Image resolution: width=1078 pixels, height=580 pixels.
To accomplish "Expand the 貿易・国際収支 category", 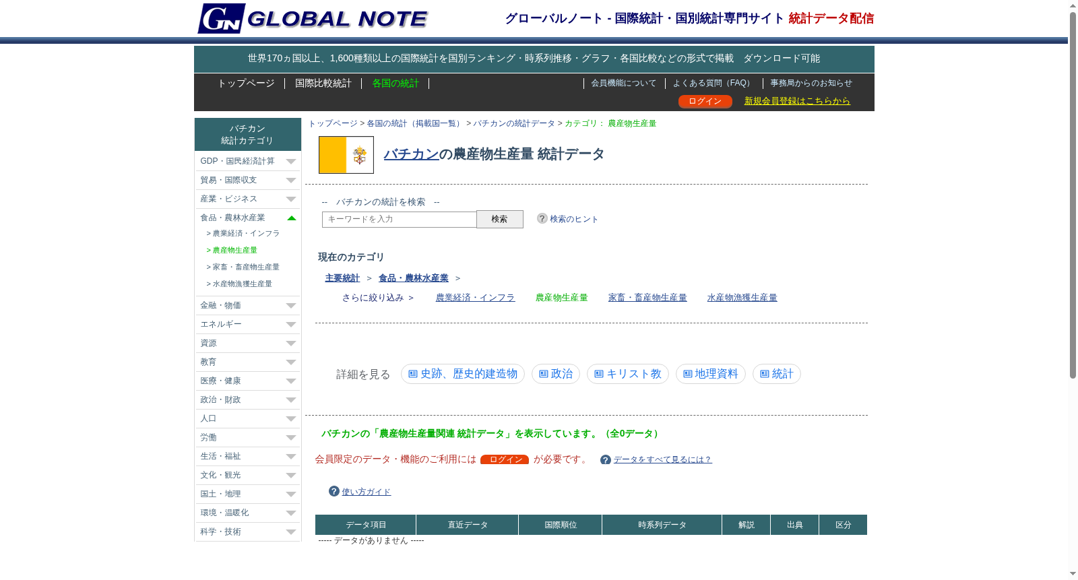I will [248, 180].
